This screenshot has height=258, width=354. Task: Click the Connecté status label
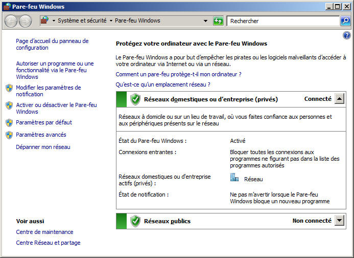click(x=318, y=99)
